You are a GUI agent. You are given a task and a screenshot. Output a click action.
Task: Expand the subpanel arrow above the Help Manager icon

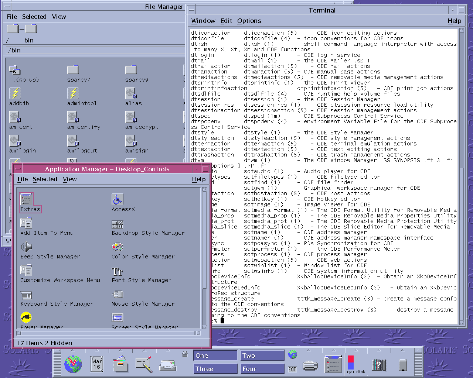coord(379,350)
